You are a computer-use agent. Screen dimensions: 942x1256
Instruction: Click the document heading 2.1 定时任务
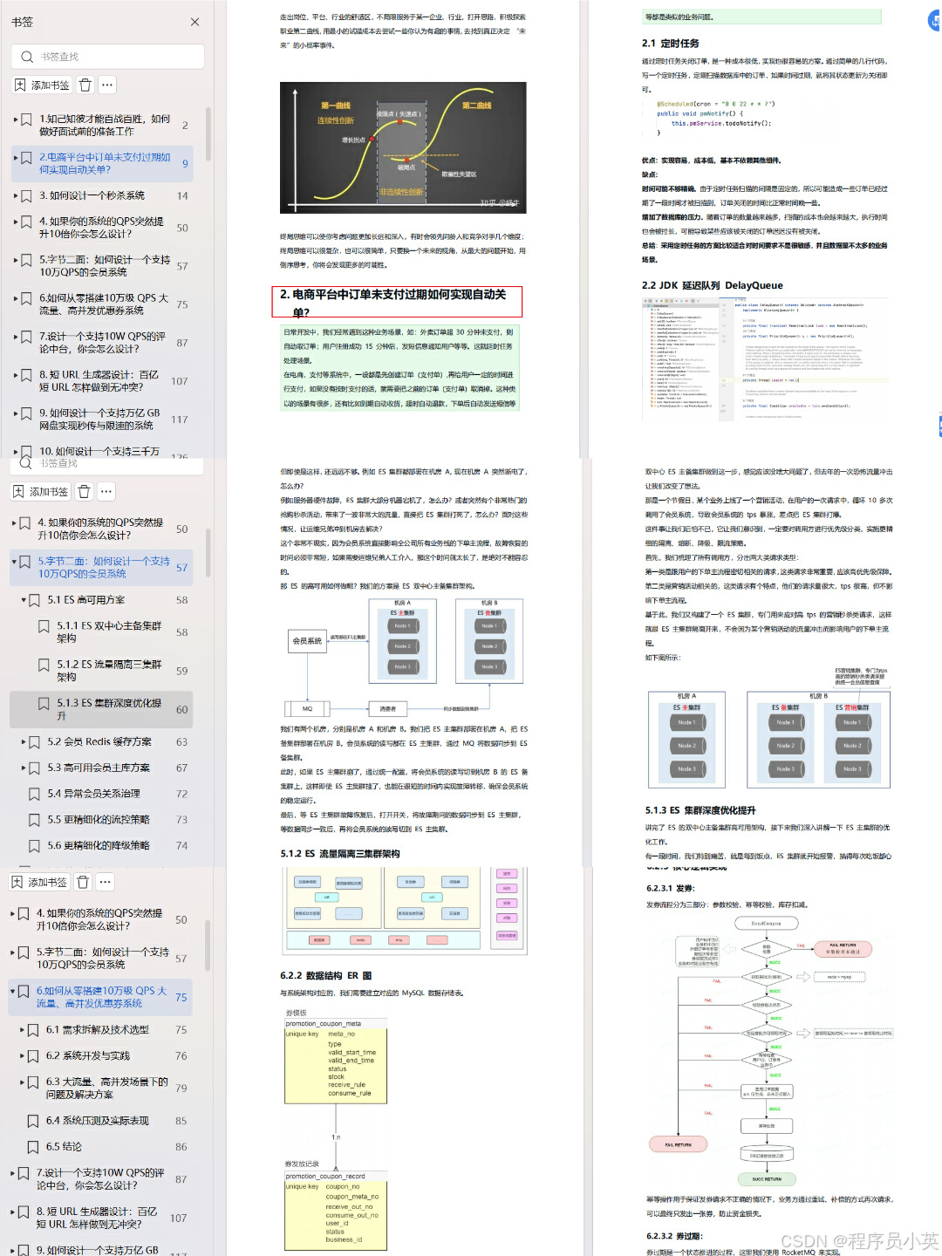tap(670, 44)
